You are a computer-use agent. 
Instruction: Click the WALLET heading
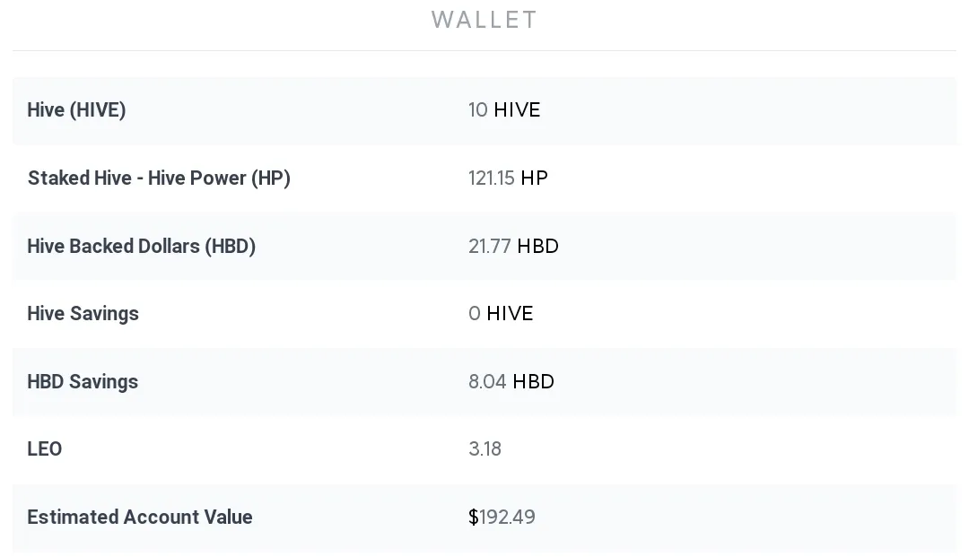pos(484,20)
